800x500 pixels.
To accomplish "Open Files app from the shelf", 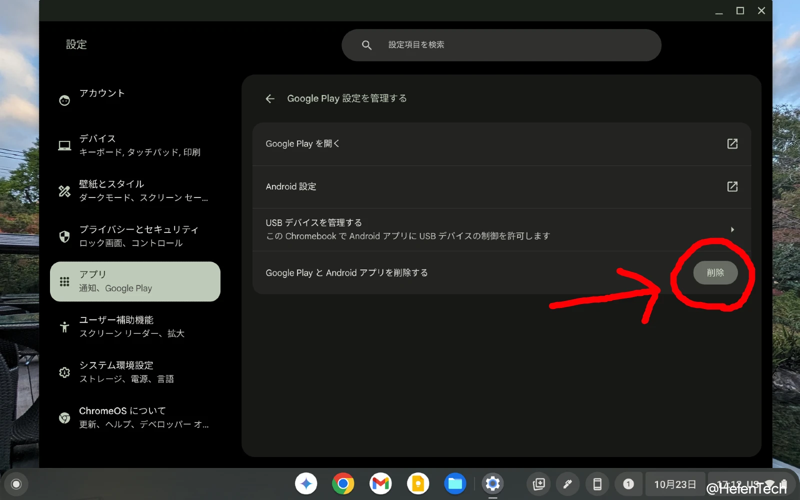I will (455, 483).
